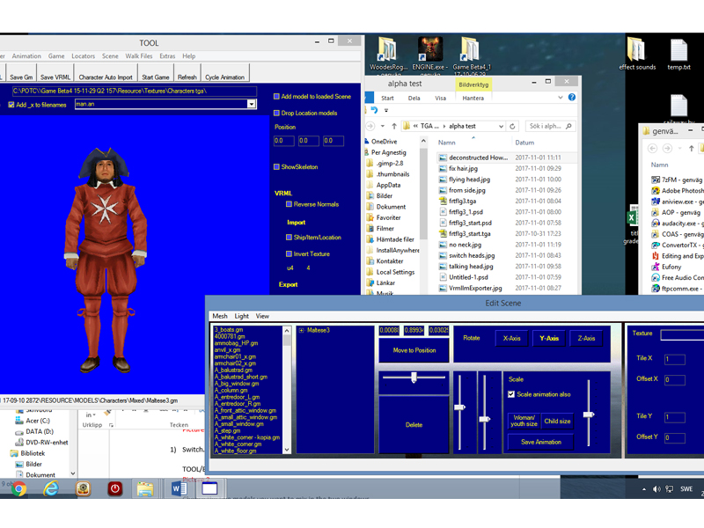Open the effect sounds desktop folder
This screenshot has width=704, height=528.
pos(637,55)
